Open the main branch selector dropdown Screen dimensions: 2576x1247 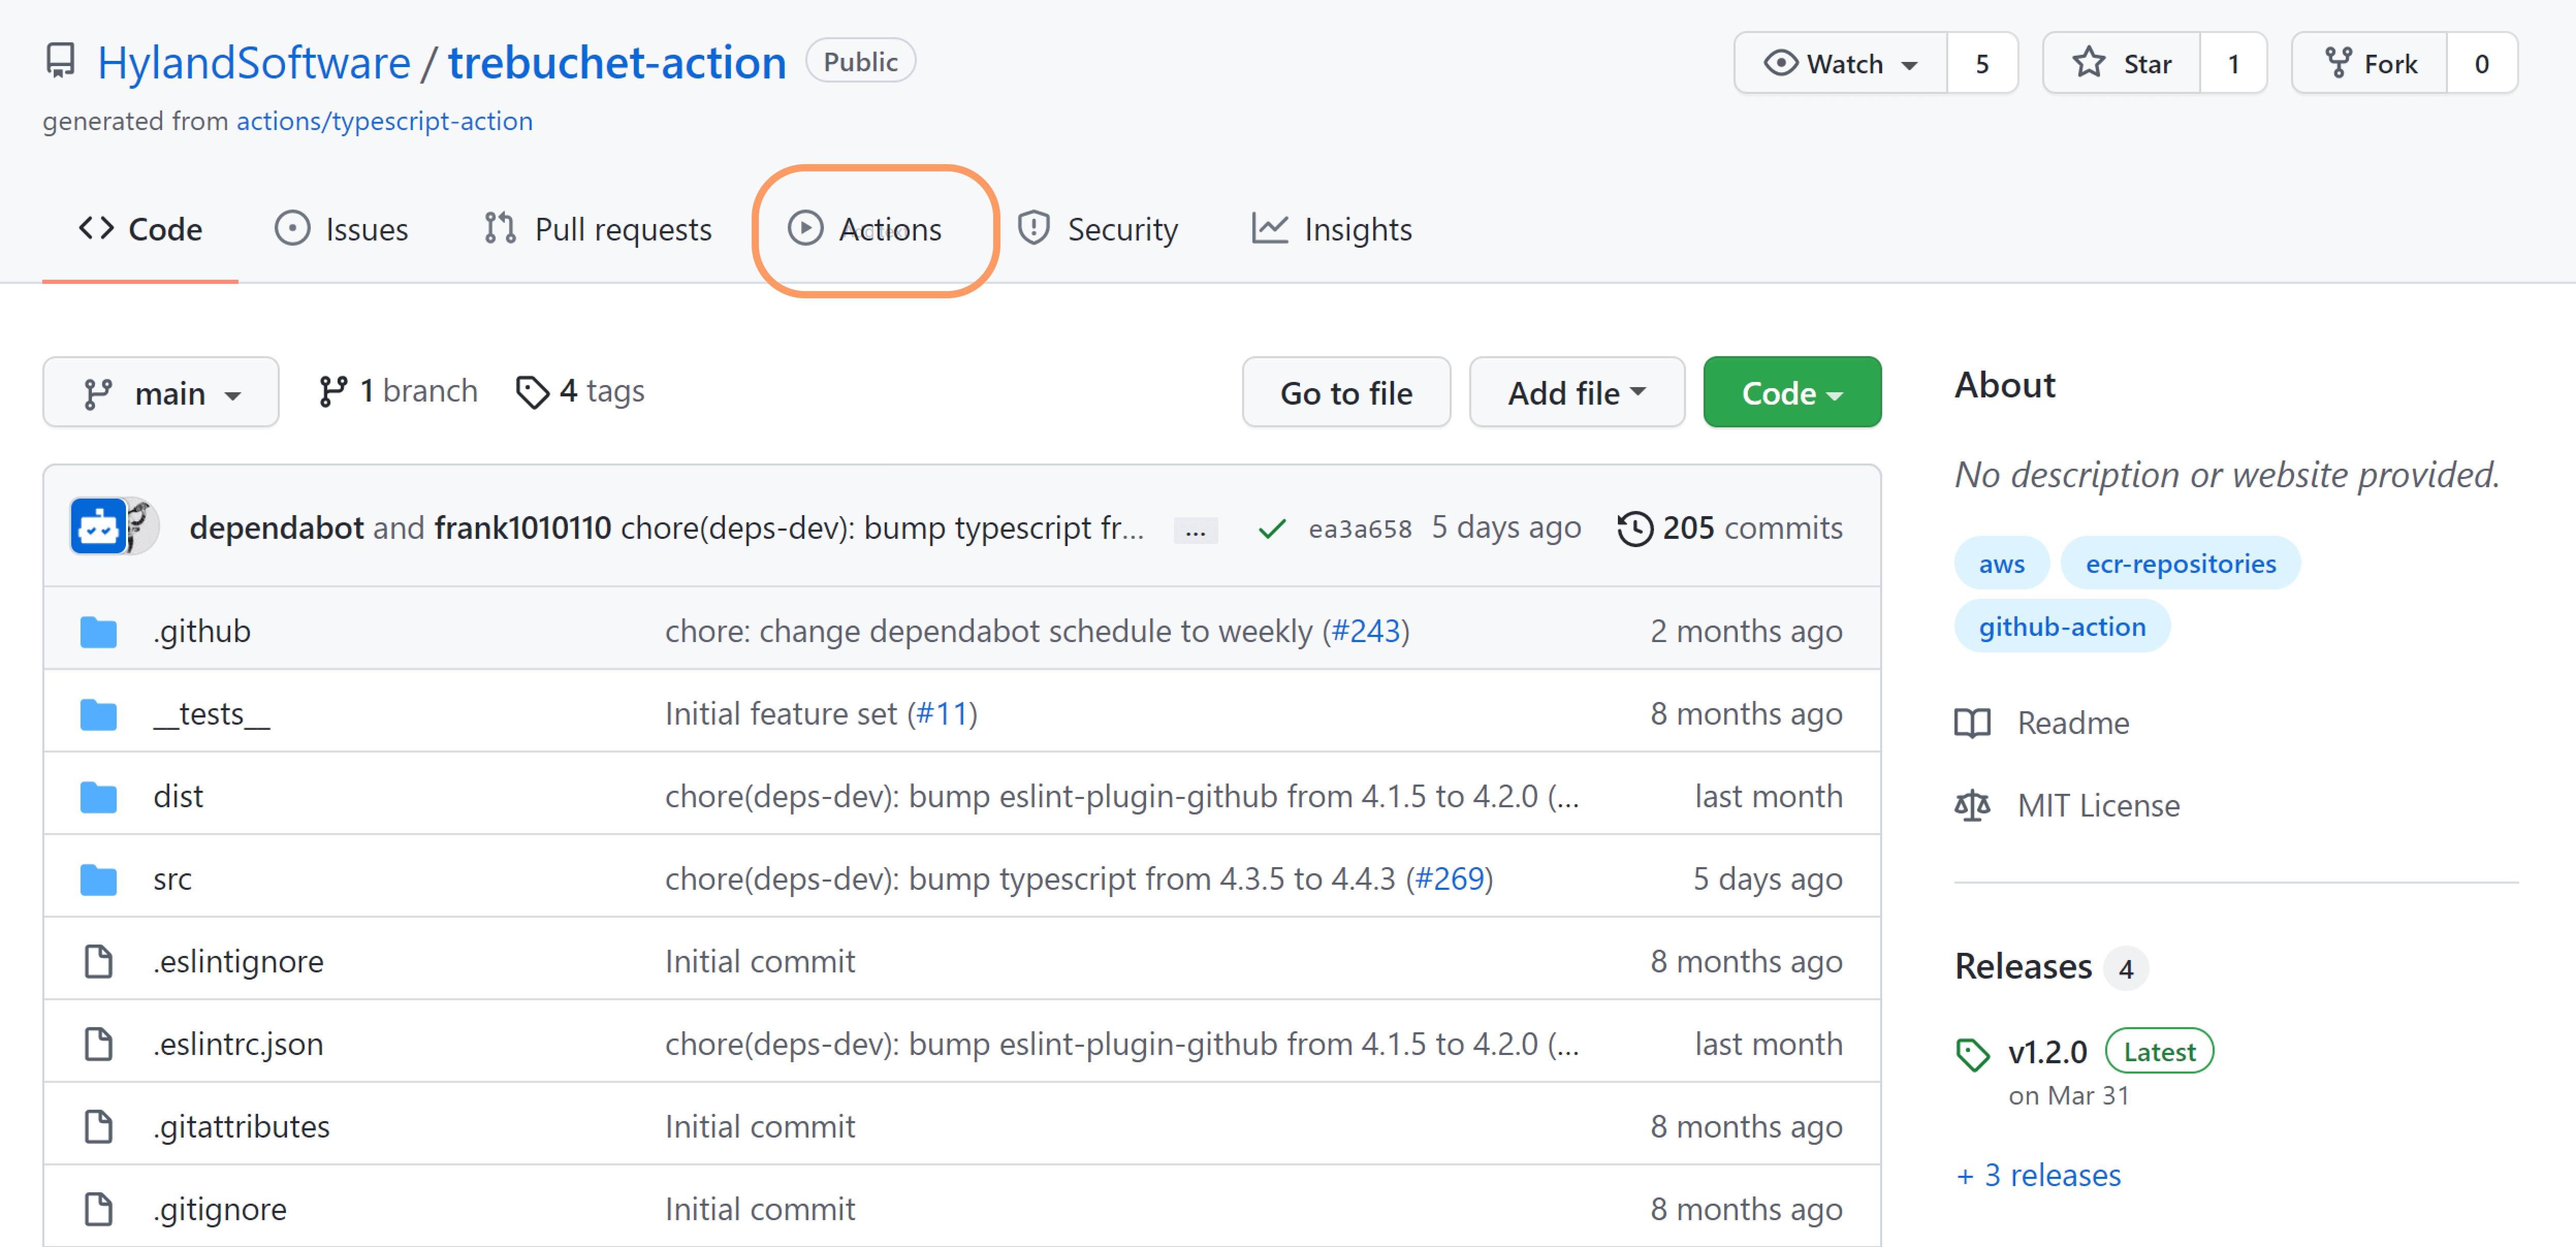[x=161, y=392]
